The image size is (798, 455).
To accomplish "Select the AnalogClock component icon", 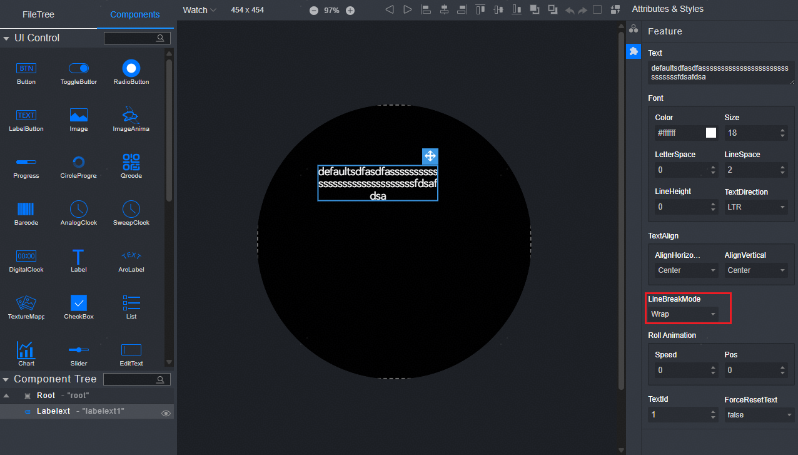I will click(x=79, y=209).
